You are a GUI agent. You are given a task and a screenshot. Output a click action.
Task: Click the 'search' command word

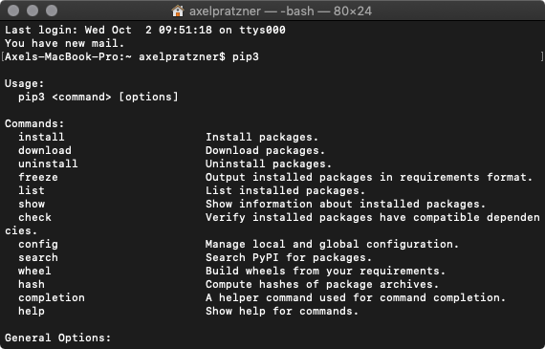[x=38, y=257]
